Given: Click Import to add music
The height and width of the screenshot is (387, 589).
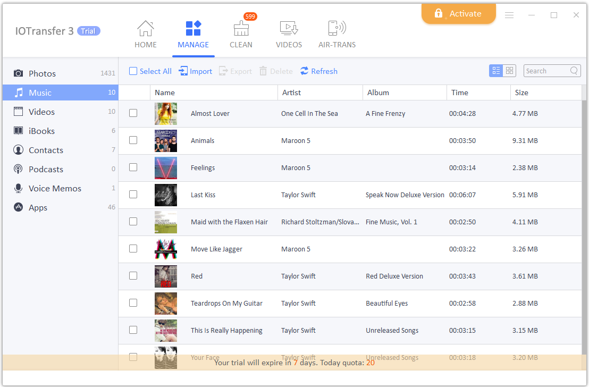Looking at the screenshot, I should click(x=195, y=71).
